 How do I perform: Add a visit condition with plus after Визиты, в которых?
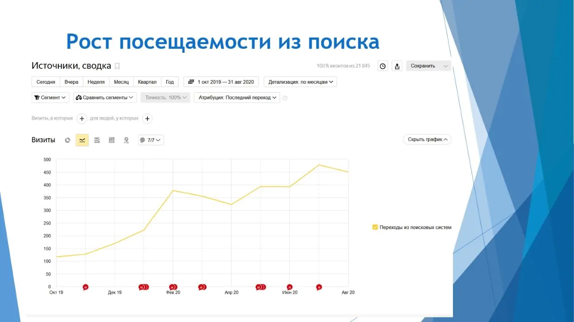(82, 119)
